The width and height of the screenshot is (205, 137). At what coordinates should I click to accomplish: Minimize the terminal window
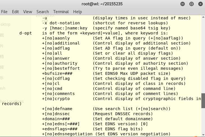[x=183, y=4]
